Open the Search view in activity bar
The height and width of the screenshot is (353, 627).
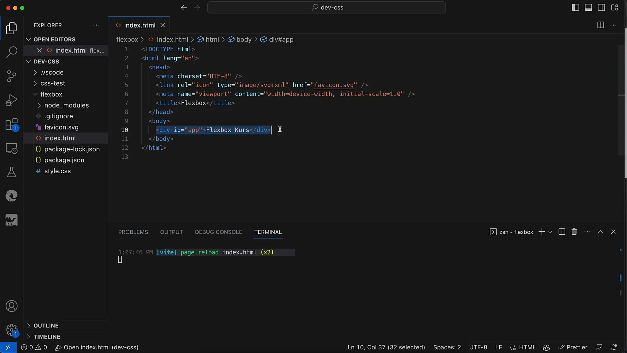[11, 52]
